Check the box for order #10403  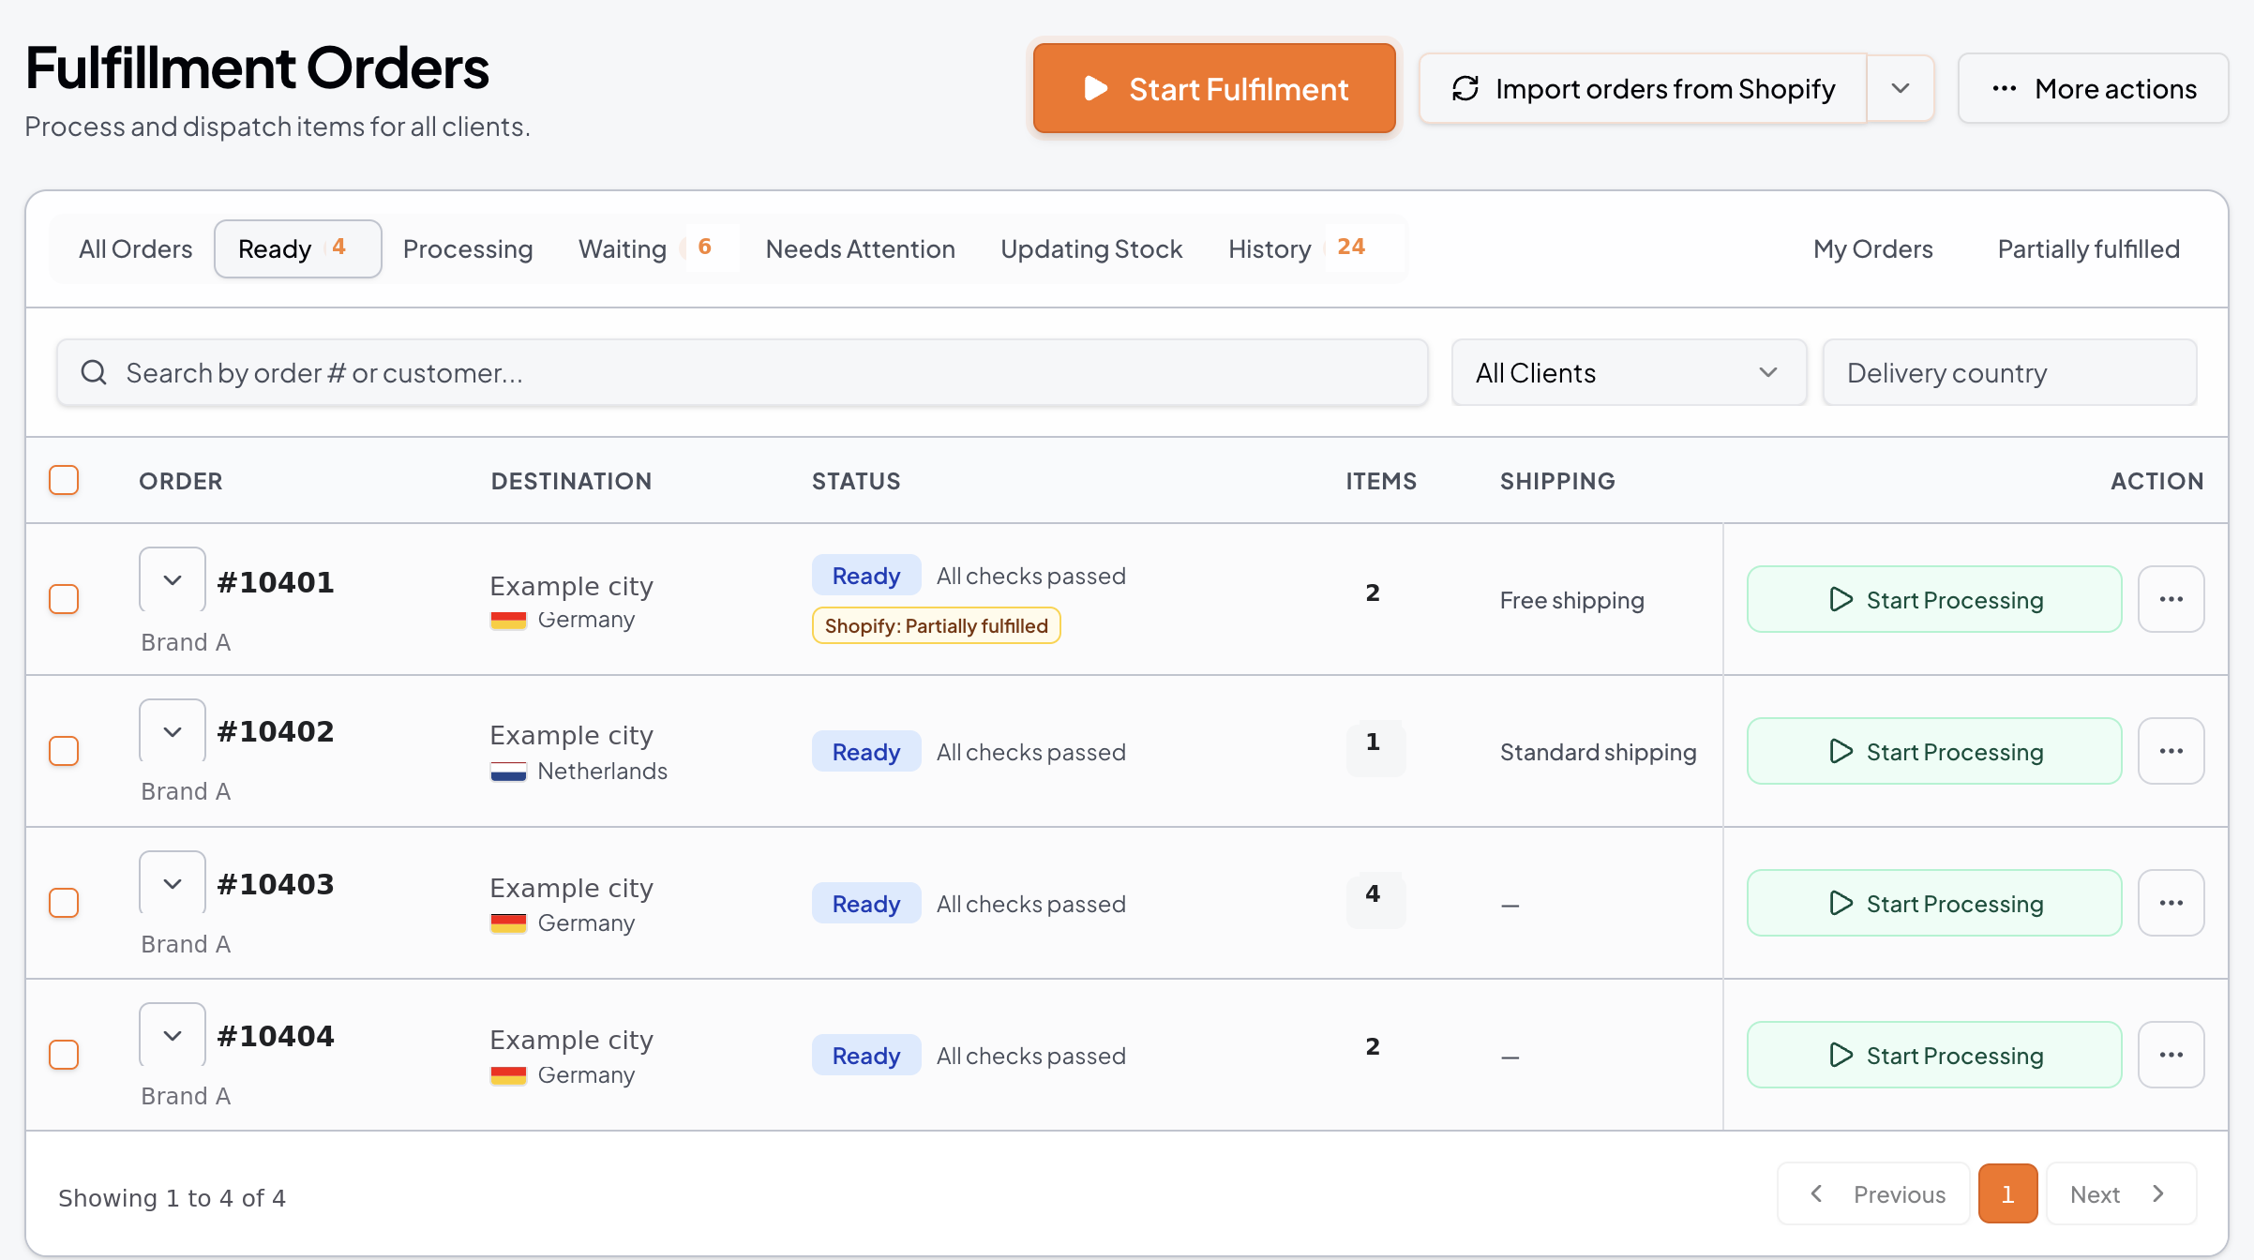click(64, 903)
